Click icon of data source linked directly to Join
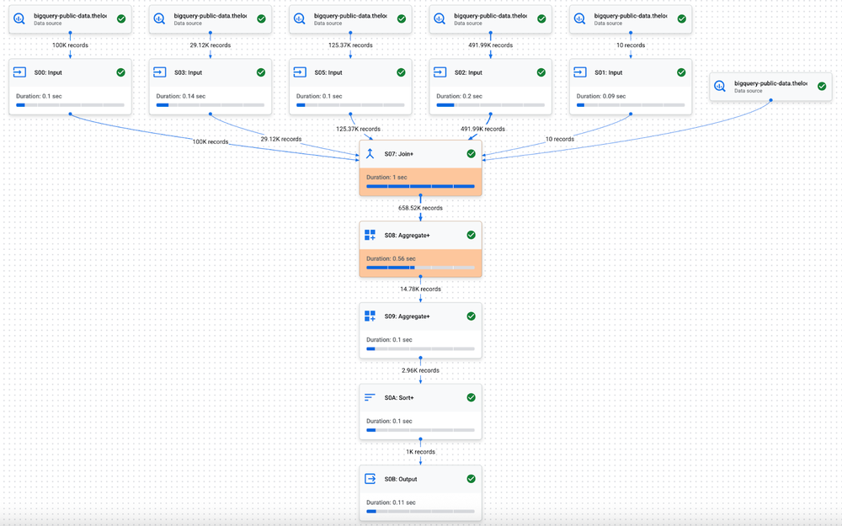The width and height of the screenshot is (842, 526). [720, 87]
